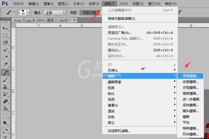
Task: Select the Lasso tool
Action: click(5, 43)
